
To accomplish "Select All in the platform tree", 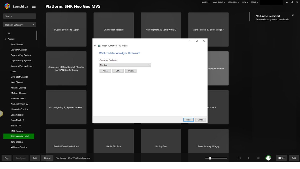I will (9, 34).
